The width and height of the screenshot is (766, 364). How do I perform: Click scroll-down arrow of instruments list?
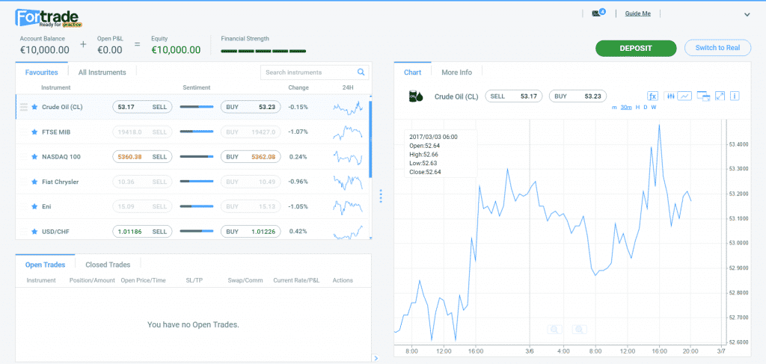point(370,238)
